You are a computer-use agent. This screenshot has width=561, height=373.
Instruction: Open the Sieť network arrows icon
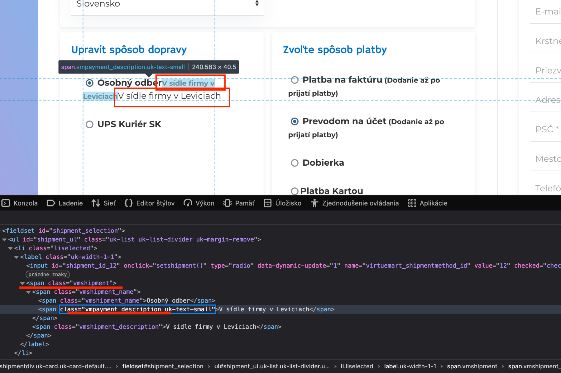[x=96, y=203]
